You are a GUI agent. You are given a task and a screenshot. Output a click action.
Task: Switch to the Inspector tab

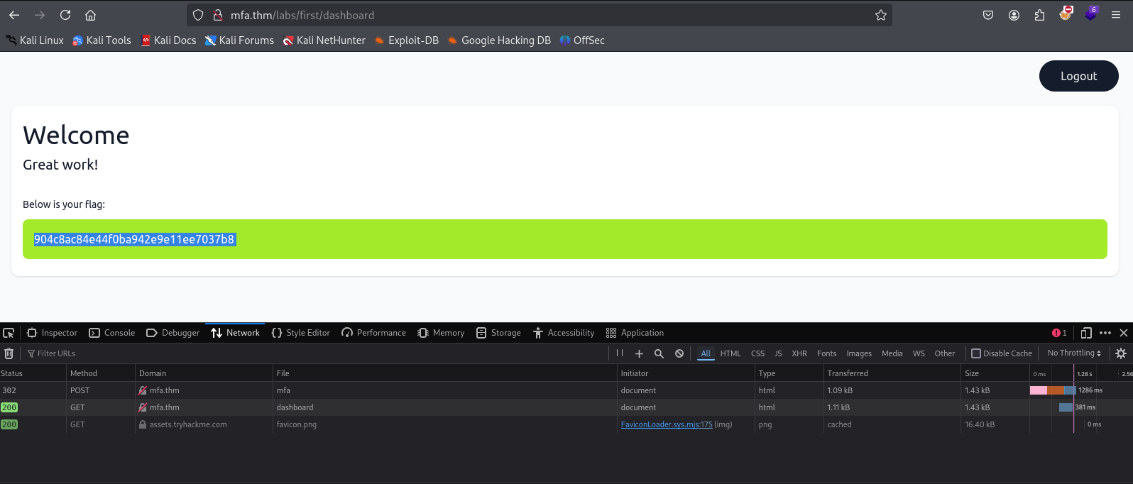(x=52, y=333)
